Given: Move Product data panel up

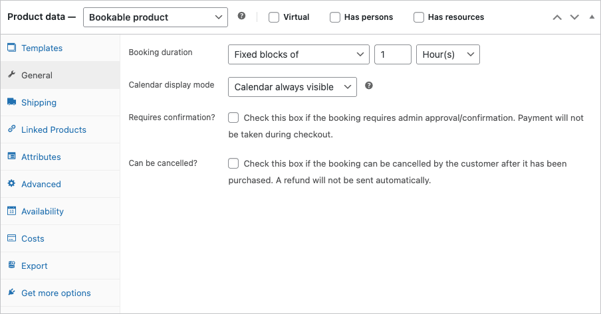Looking at the screenshot, I should click(x=557, y=17).
